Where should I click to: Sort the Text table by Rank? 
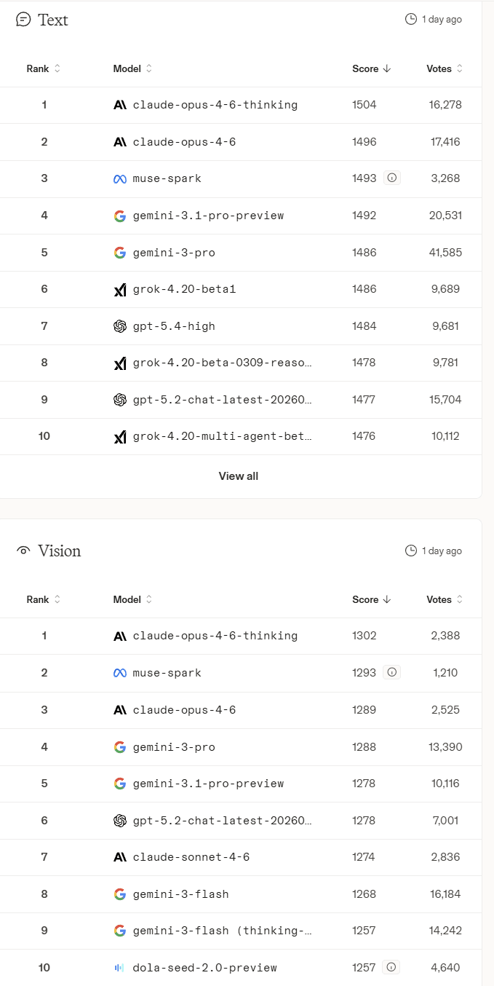click(44, 68)
